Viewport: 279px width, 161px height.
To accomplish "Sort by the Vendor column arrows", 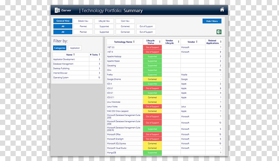I will [197, 42].
